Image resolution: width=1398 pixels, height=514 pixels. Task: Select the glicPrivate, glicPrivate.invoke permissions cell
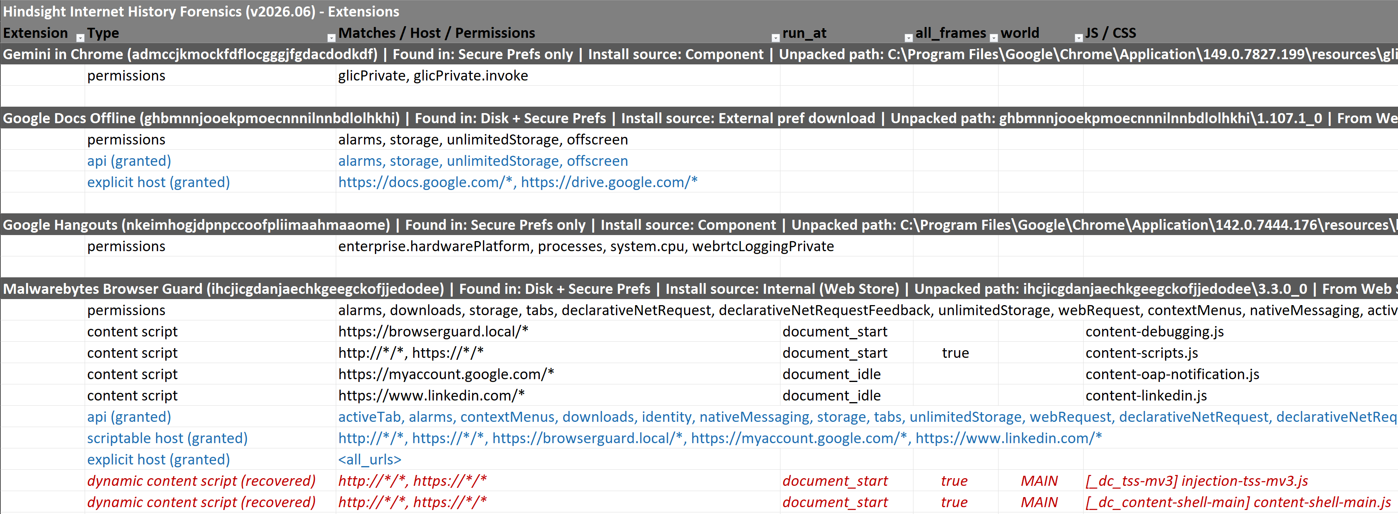558,75
